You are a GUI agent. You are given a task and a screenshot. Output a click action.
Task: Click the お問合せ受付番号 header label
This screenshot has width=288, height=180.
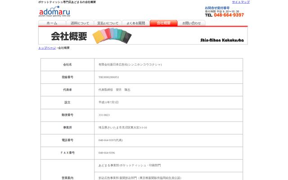tap(217, 8)
